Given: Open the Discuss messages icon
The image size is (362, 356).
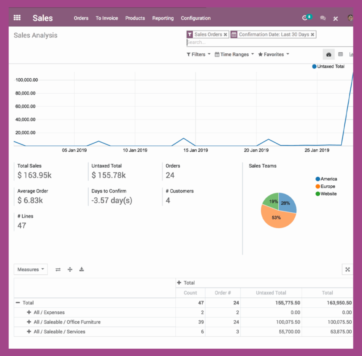Looking at the screenshot, I should click(322, 18).
